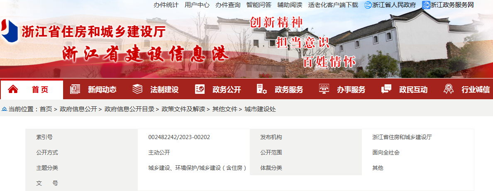Click the 索引号 label
493x191 pixels.
[x=44, y=137]
